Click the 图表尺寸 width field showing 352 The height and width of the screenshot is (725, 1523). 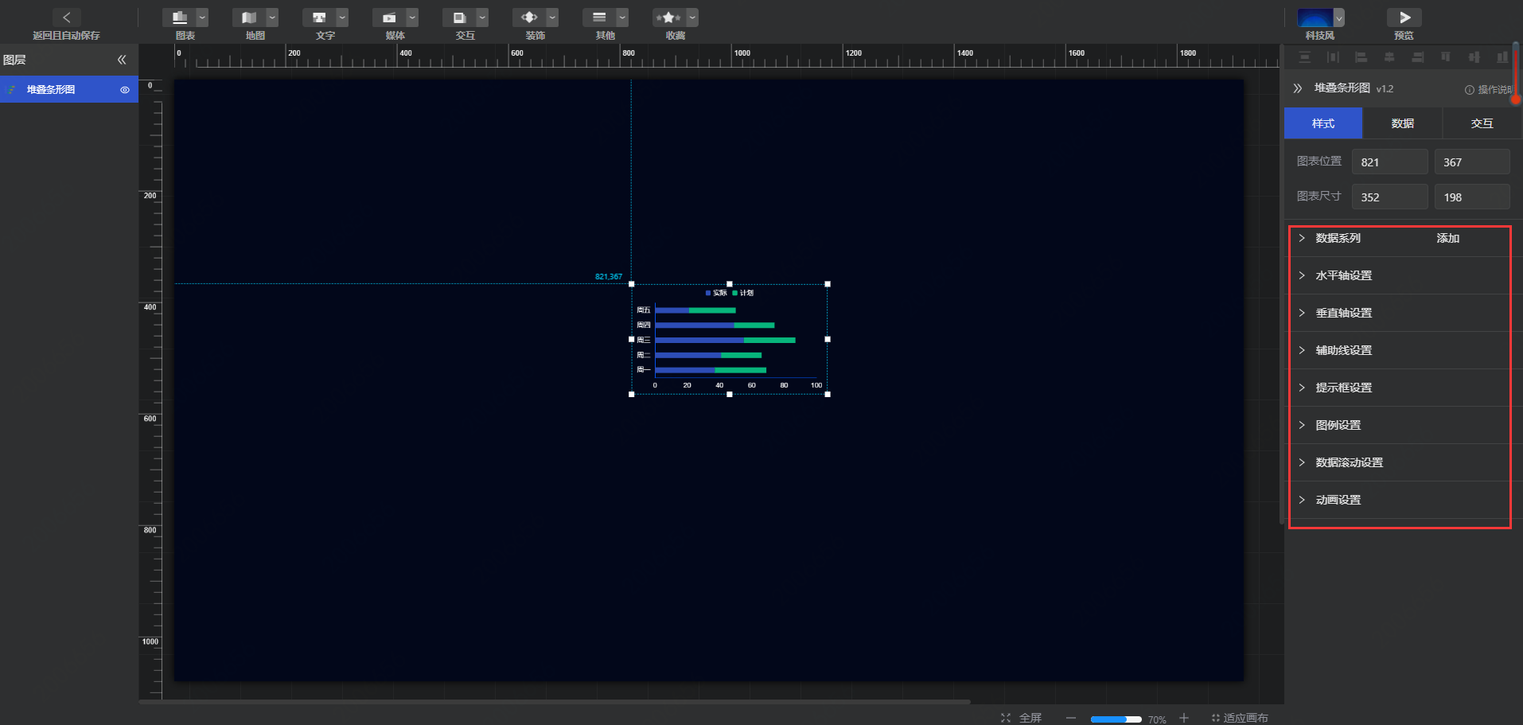click(x=1389, y=197)
